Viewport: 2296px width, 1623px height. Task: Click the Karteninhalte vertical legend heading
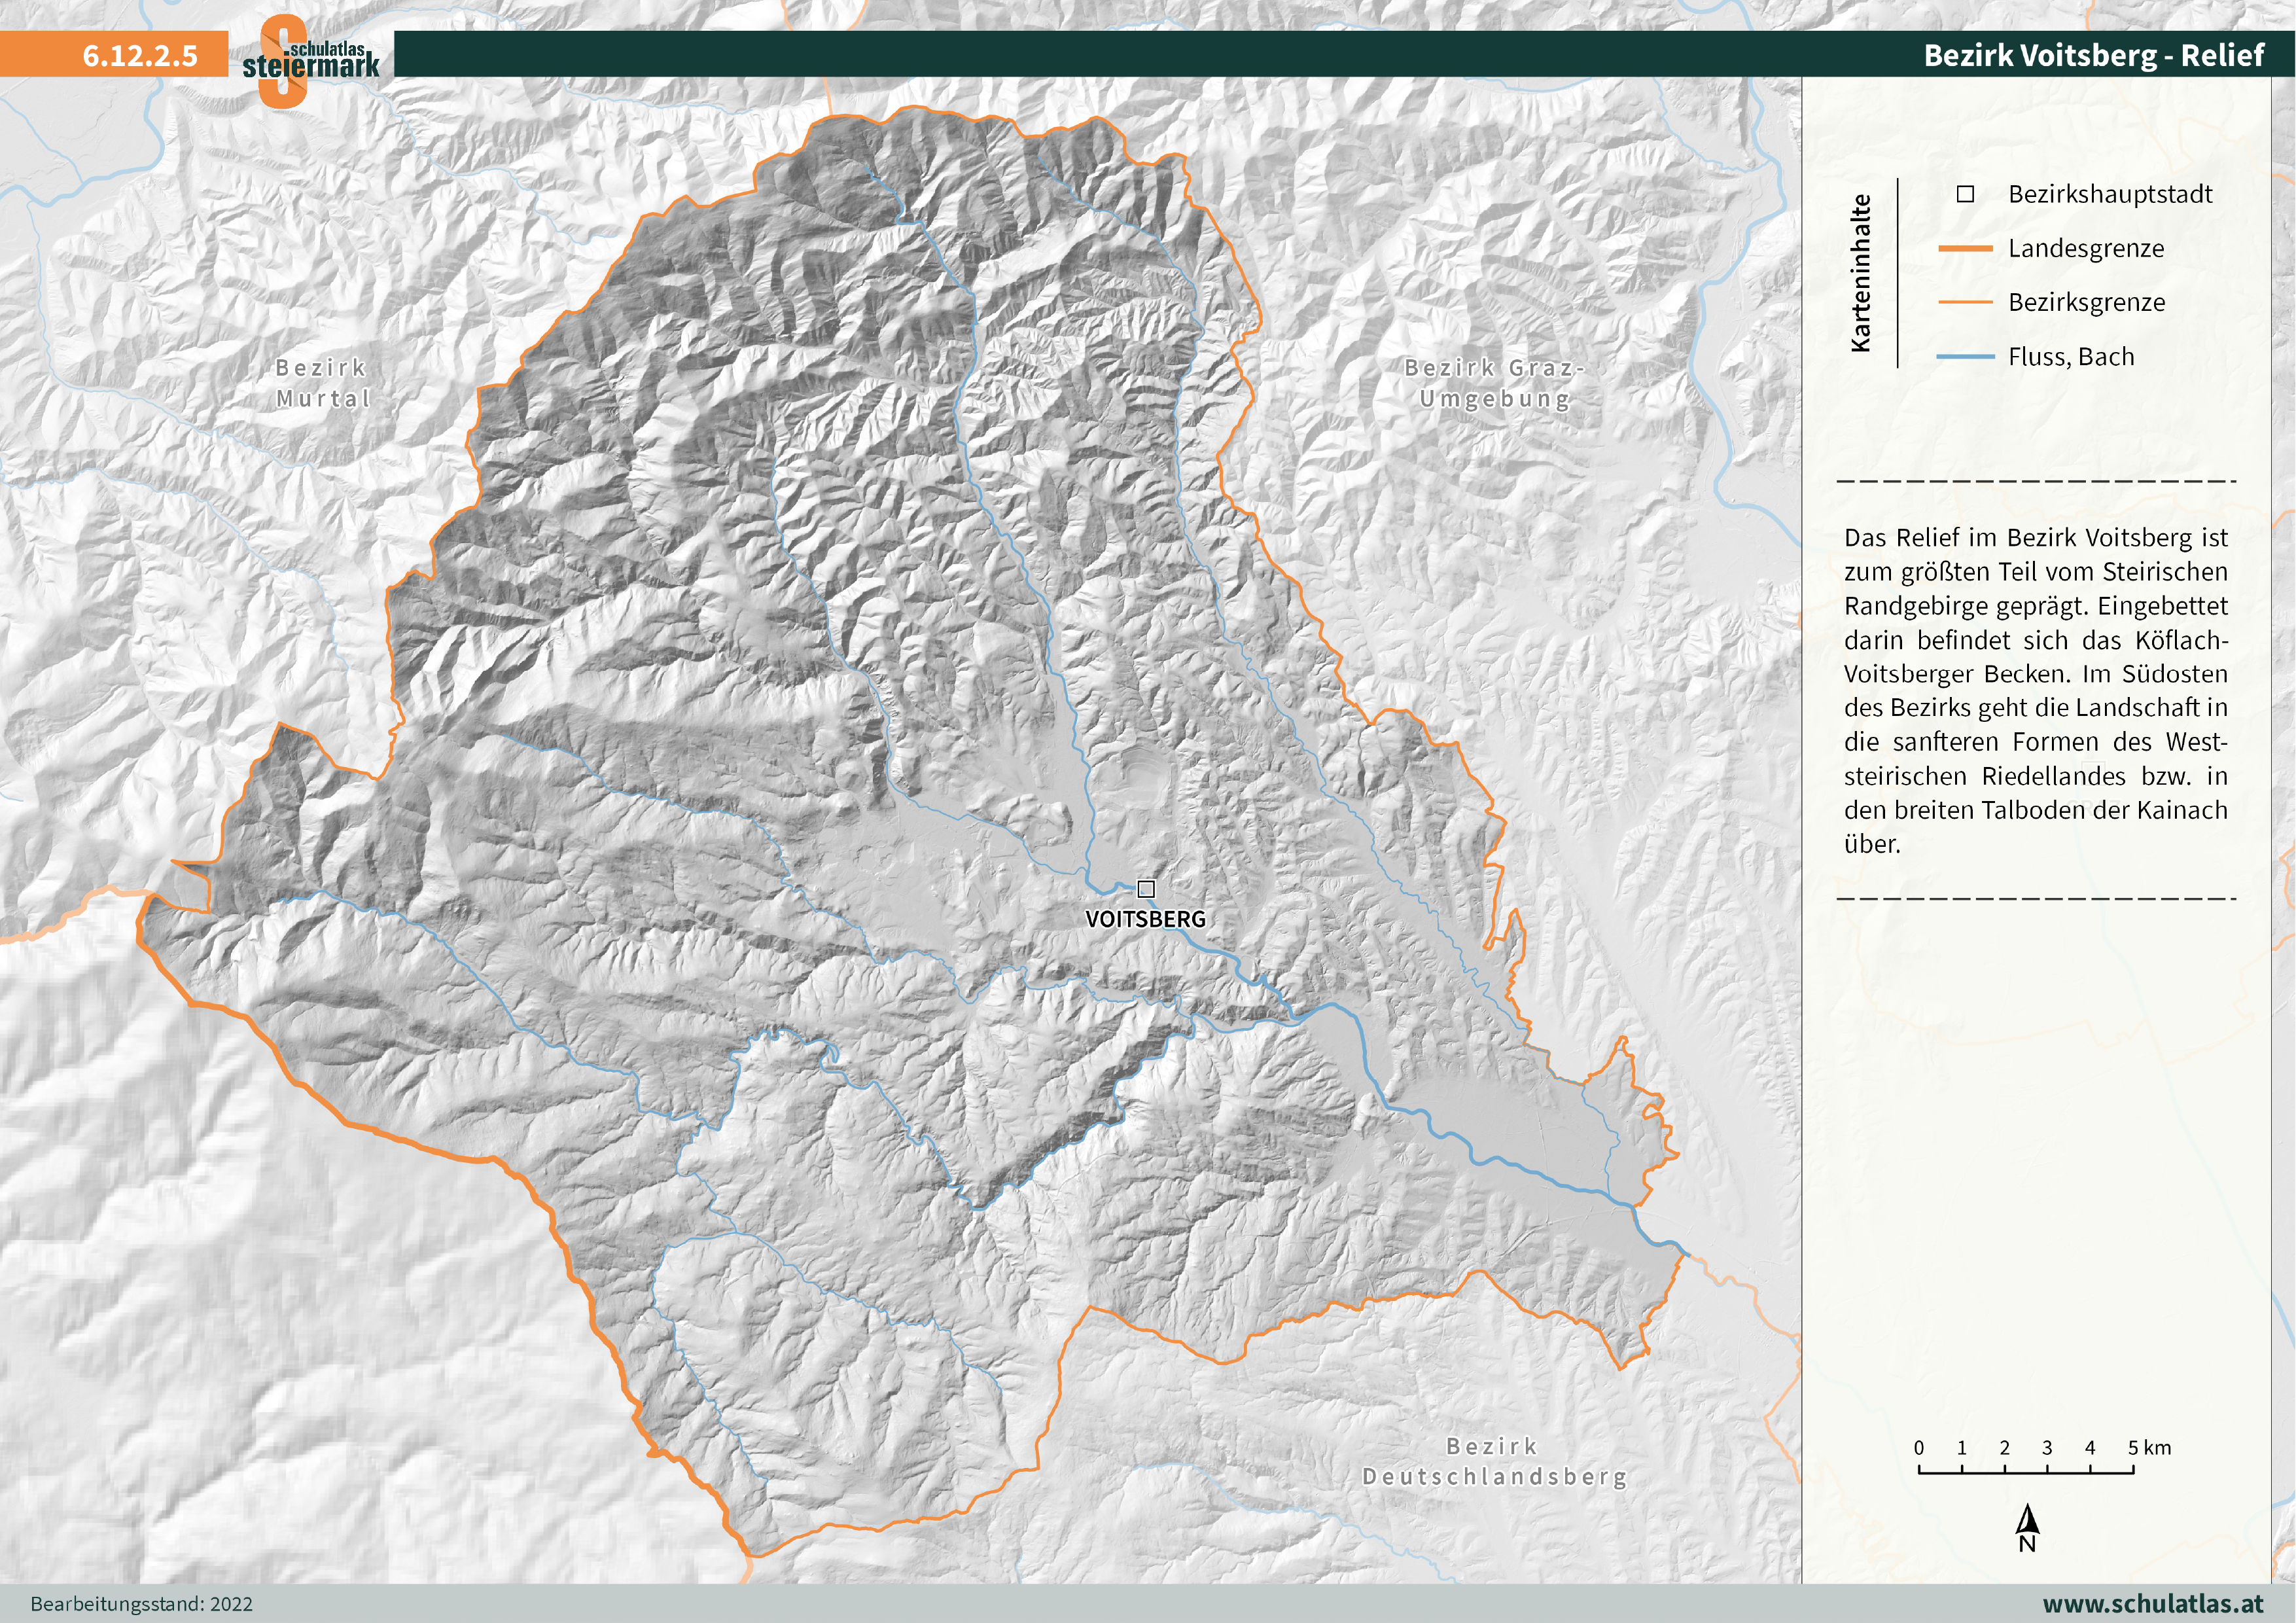pyautogui.click(x=1860, y=273)
